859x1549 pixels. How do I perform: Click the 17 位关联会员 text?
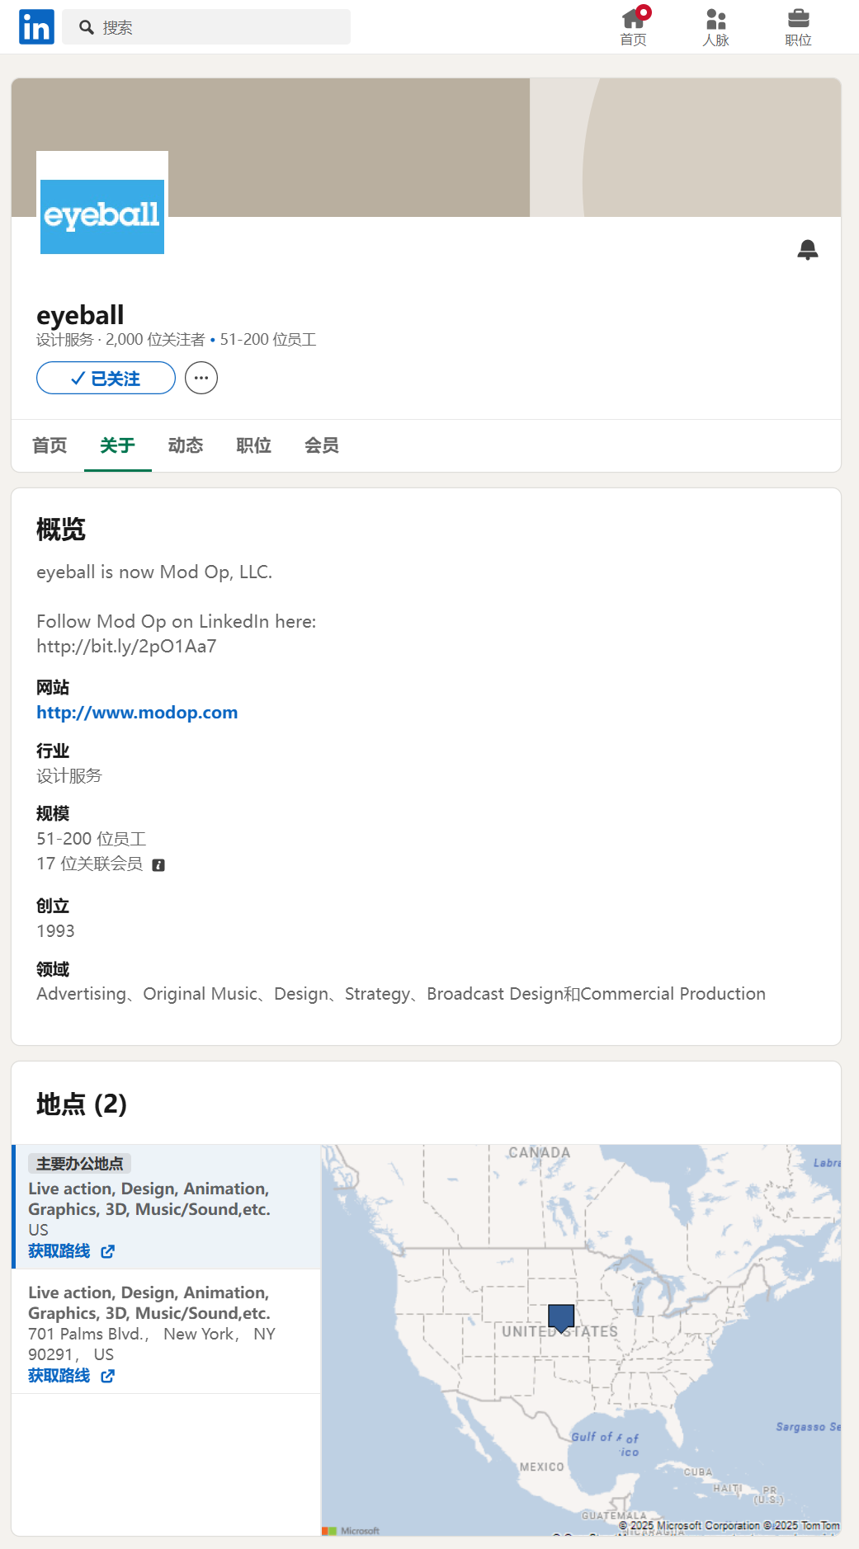pos(89,864)
